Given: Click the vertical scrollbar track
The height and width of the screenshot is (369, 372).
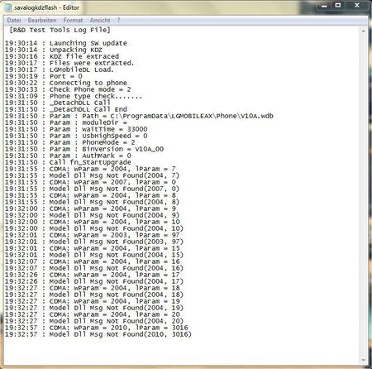Looking at the screenshot, I should click(364, 195).
